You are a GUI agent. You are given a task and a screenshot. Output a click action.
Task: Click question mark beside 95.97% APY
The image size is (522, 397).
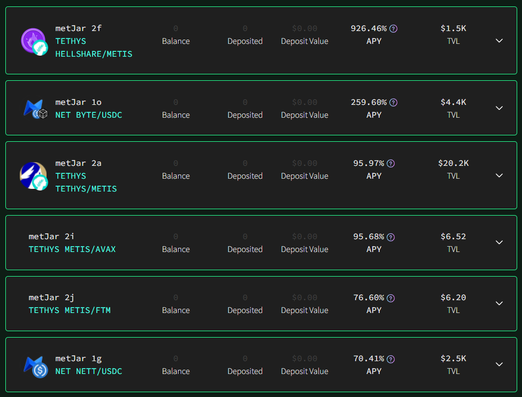tap(391, 164)
